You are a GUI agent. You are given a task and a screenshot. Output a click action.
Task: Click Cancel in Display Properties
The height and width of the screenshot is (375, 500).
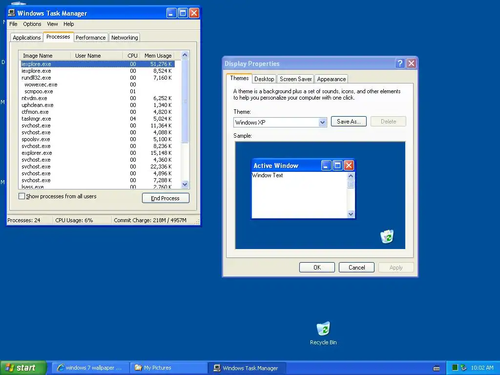356,267
